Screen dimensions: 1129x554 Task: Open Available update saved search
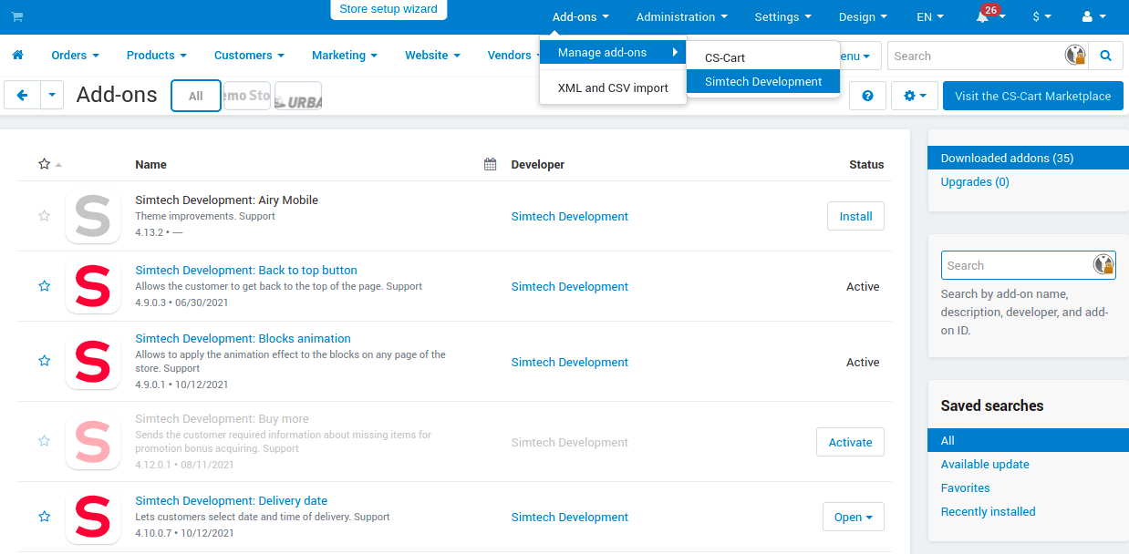(x=985, y=464)
